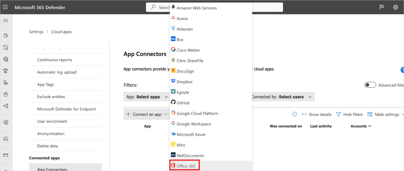Open Table settings via its icon
This screenshot has width=404, height=171.
[x=370, y=114]
